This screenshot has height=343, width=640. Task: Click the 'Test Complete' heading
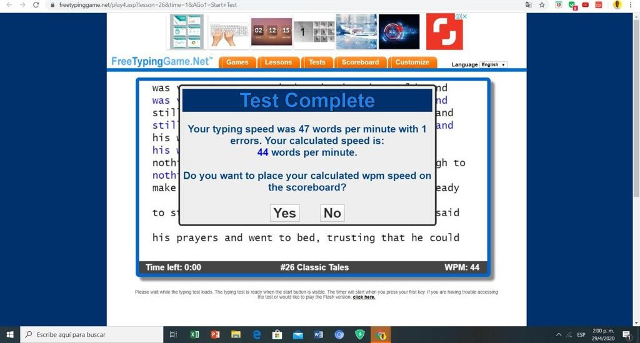(307, 101)
